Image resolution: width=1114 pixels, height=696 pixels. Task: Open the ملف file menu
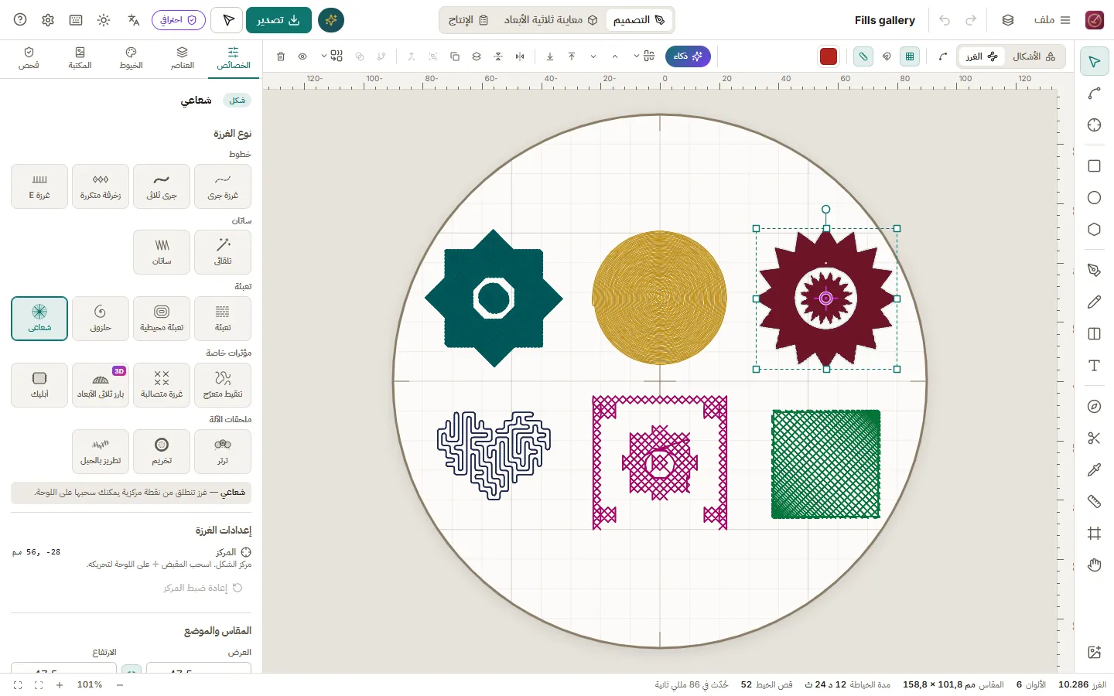1052,20
